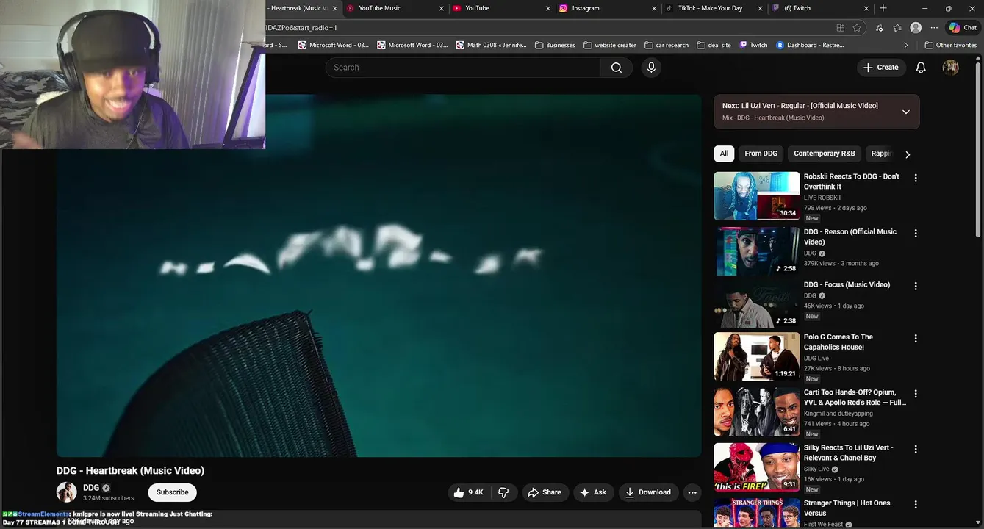Select the Contemporary R&B filter chip

click(x=825, y=154)
